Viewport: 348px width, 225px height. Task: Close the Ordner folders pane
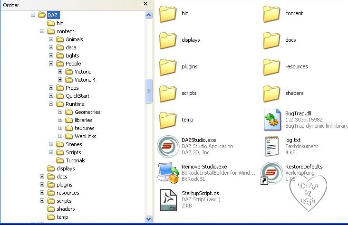click(x=145, y=4)
